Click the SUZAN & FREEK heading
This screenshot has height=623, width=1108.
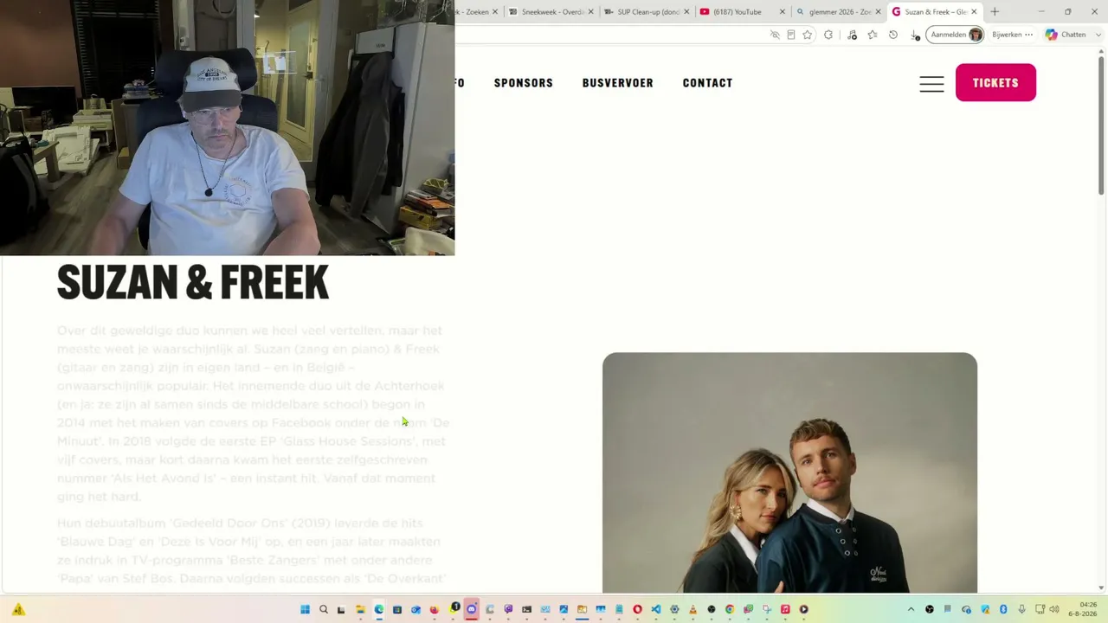click(193, 283)
